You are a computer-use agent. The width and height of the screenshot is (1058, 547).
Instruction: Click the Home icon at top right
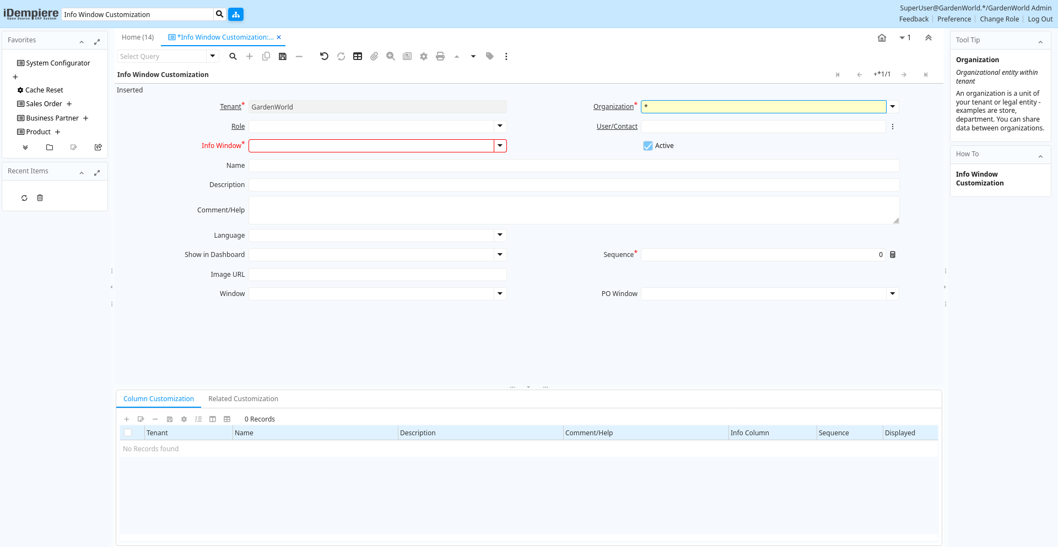pos(882,38)
